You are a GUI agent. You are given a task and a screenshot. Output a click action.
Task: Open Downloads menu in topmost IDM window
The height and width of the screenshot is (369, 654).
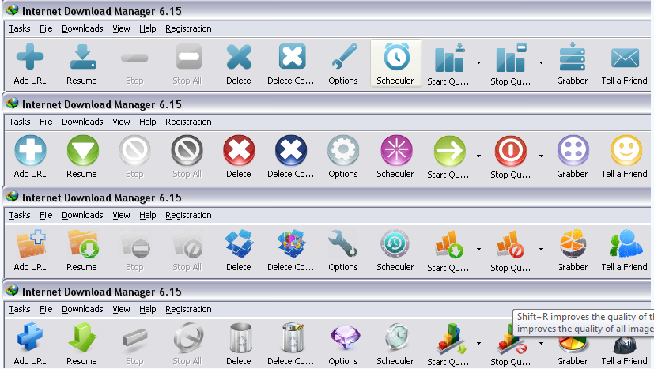coord(82,28)
